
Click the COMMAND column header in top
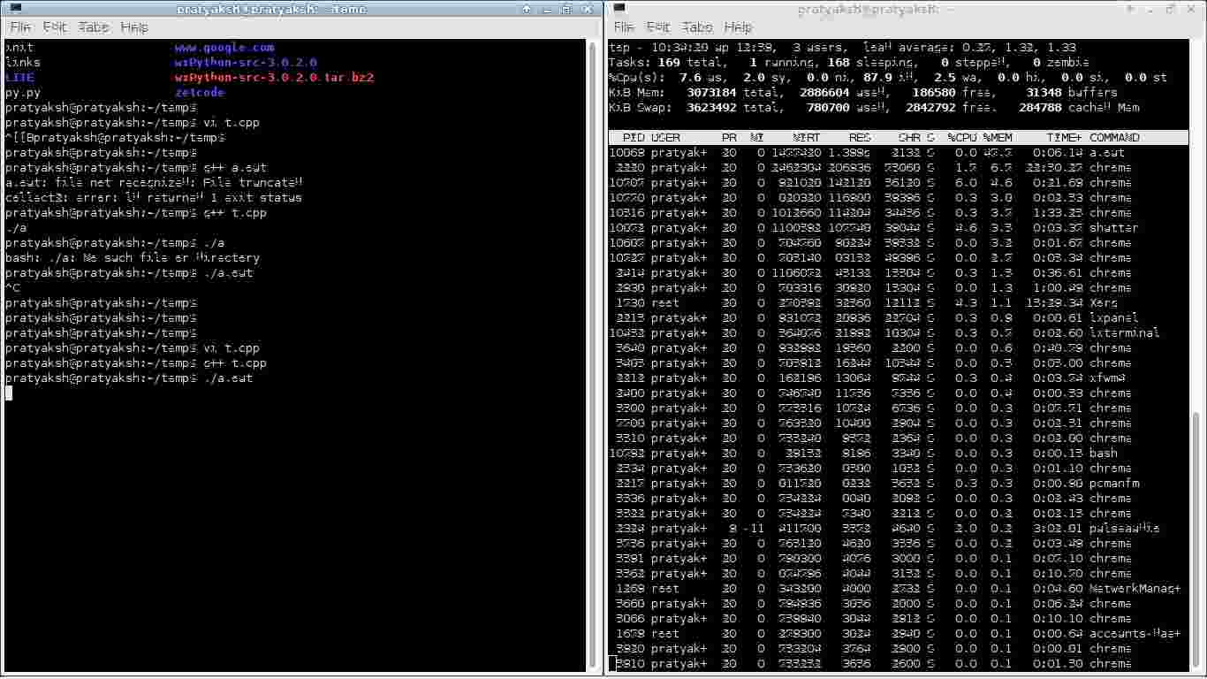[1114, 137]
